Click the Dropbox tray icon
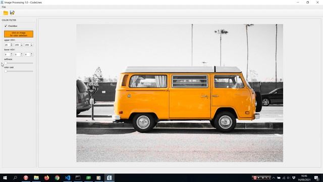This screenshot has width=323, height=182. tap(294, 177)
